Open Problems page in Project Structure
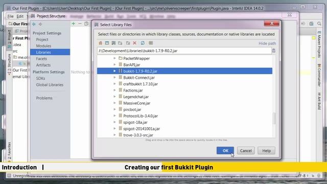The image size is (327, 184). (x=44, y=98)
